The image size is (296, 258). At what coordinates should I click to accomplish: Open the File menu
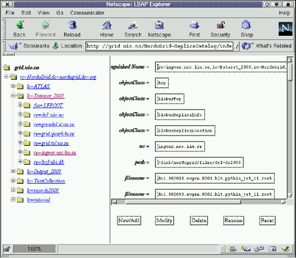click(10, 13)
